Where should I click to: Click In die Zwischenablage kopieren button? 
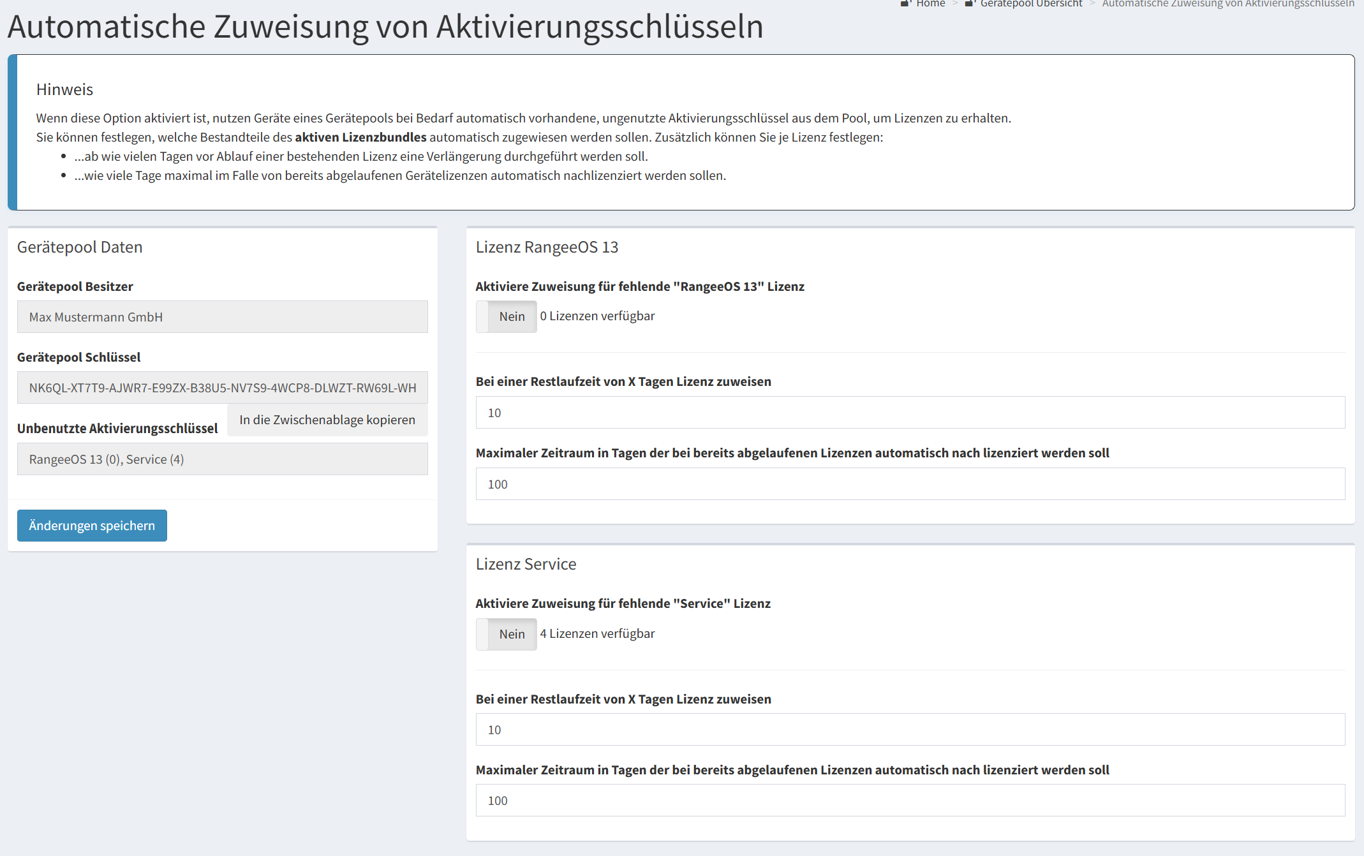pos(327,420)
